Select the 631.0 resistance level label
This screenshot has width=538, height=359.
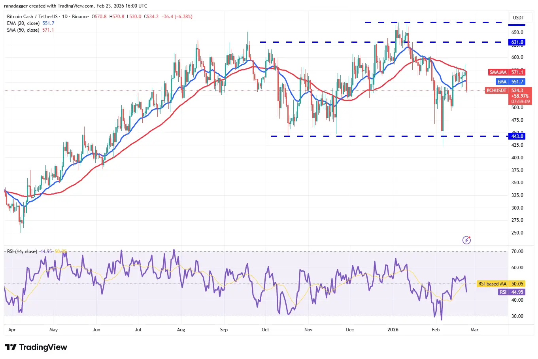tap(517, 42)
